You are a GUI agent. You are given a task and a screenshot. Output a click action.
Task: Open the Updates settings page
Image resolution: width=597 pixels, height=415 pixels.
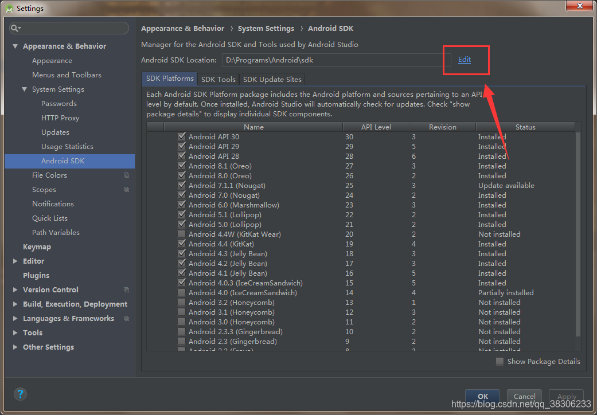[55, 132]
